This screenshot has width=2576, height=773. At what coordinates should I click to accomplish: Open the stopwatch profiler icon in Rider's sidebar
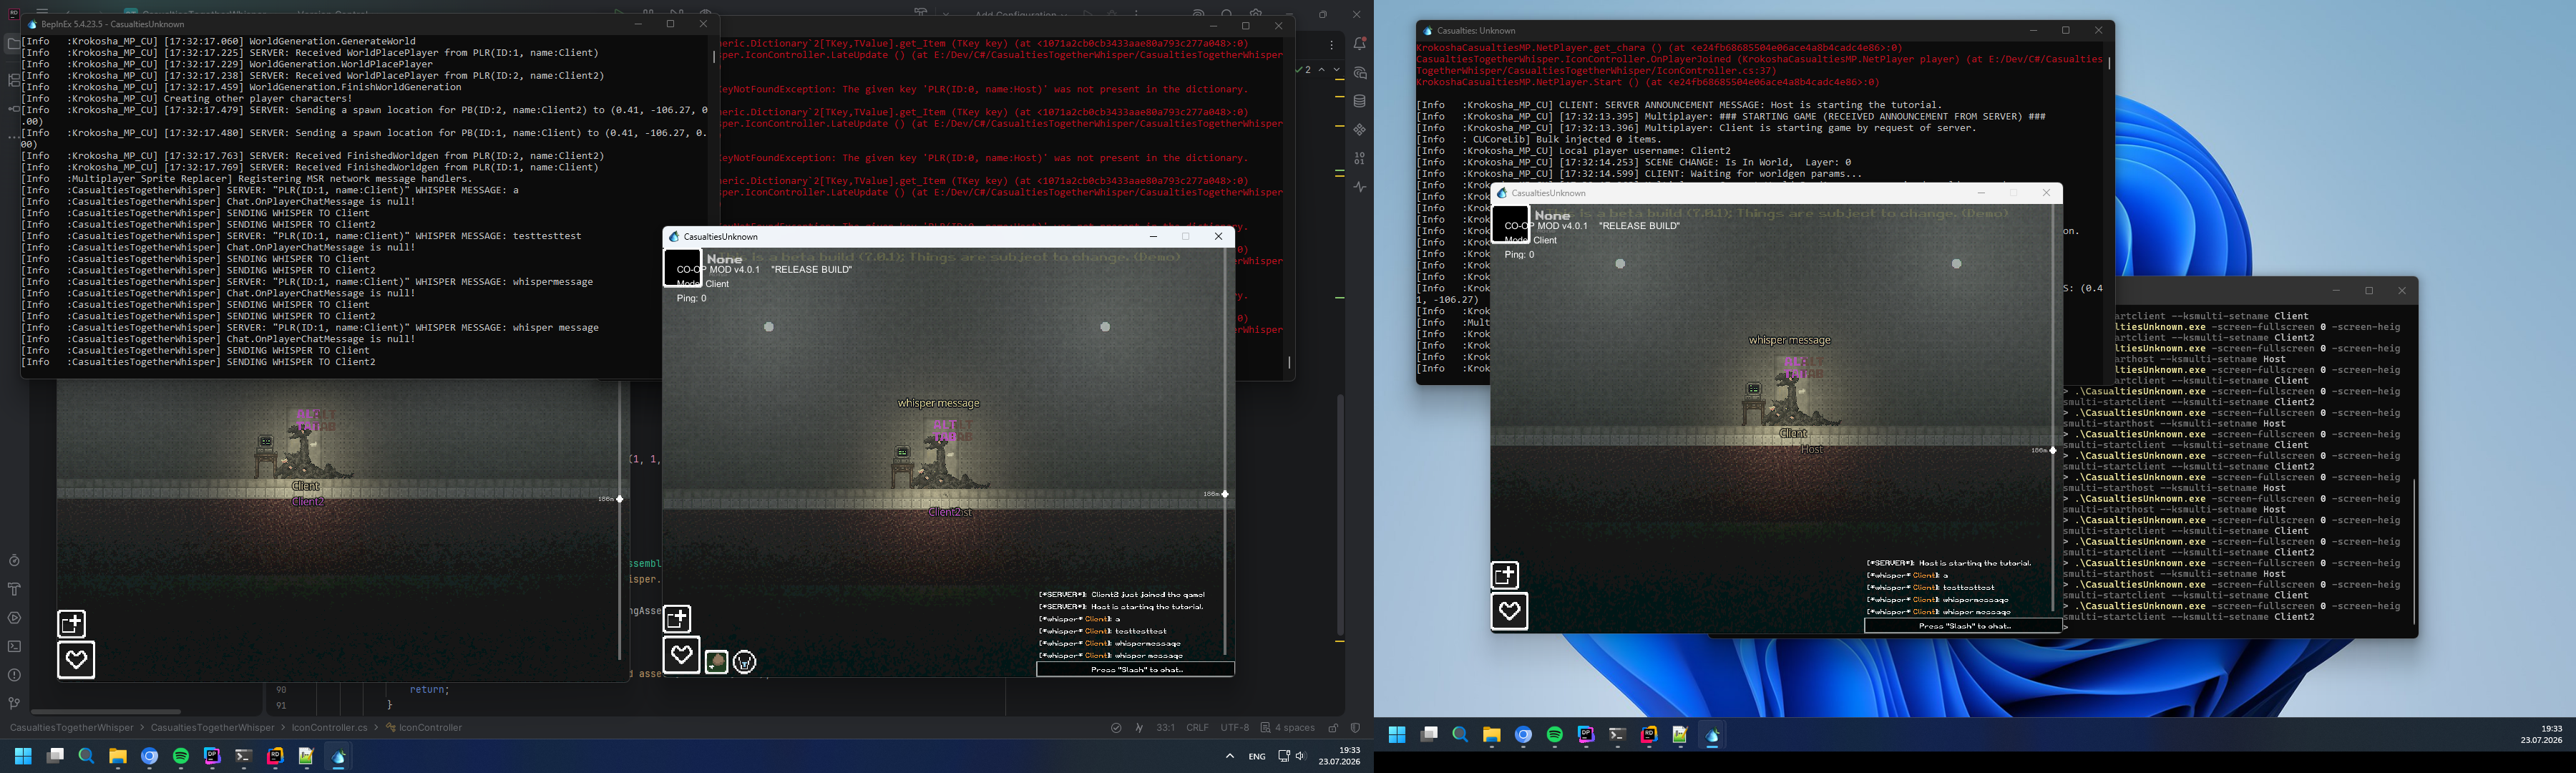[x=14, y=561]
